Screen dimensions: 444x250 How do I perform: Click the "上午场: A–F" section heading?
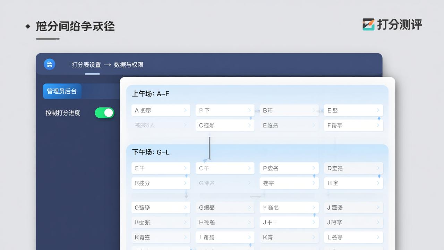click(x=151, y=94)
